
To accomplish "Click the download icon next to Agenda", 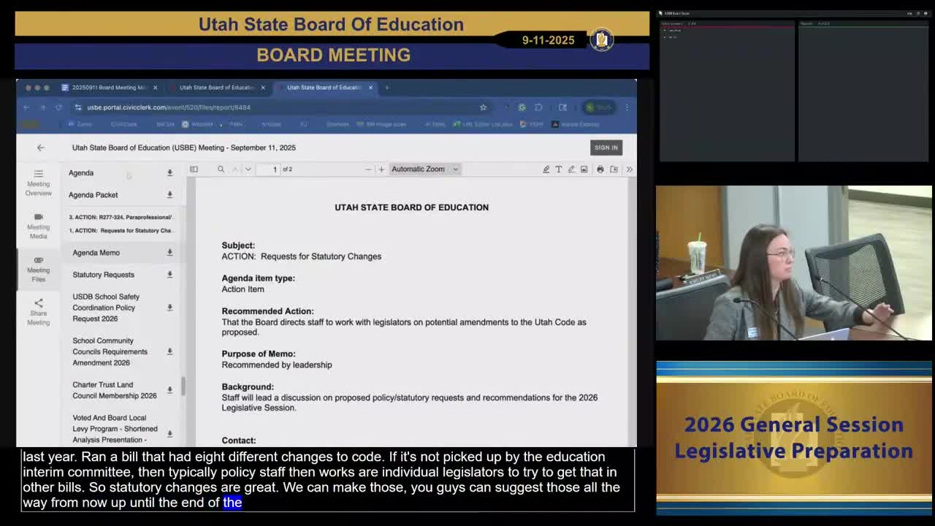I will [x=169, y=173].
